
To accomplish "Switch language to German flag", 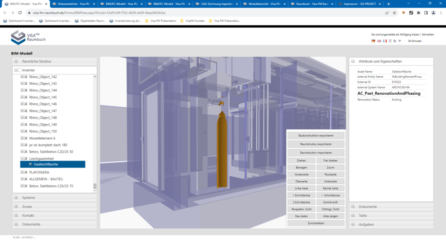I will [373, 41].
